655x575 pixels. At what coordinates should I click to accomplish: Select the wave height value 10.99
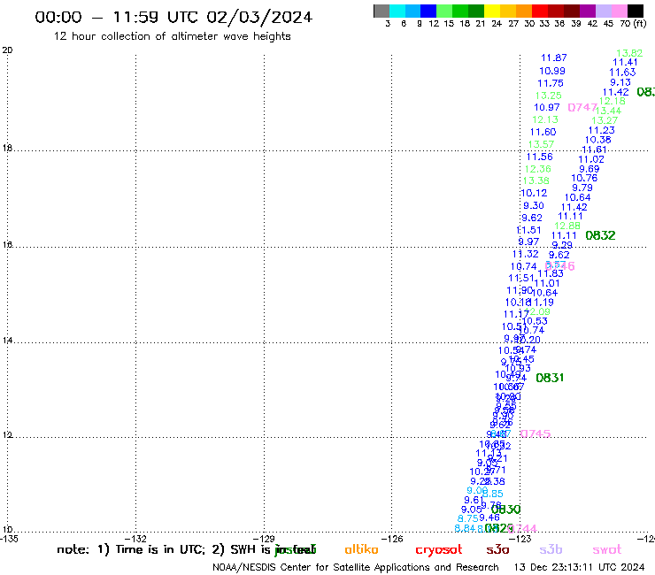coord(552,71)
